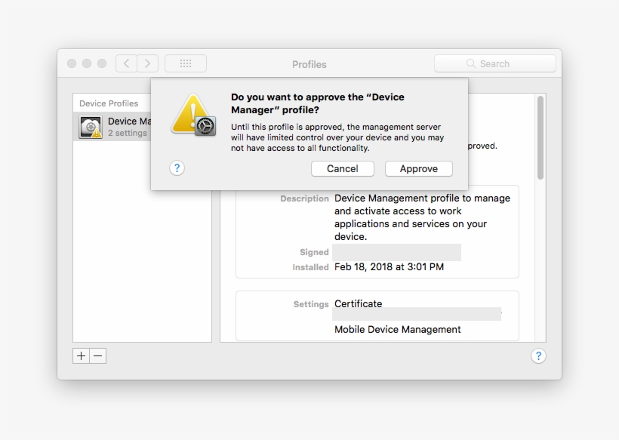Cancel the profile approval dialog
The width and height of the screenshot is (619, 440).
coord(342,169)
